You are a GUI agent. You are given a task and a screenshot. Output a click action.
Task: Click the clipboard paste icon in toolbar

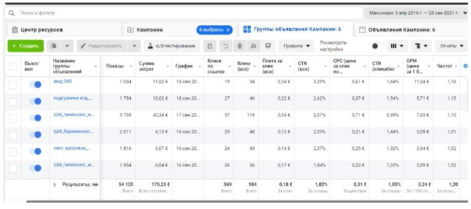pyautogui.click(x=210, y=46)
